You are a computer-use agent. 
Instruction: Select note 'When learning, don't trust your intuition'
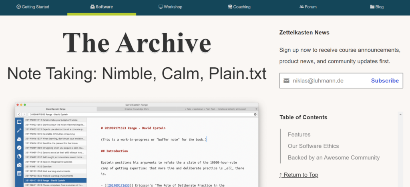click(x=55, y=139)
